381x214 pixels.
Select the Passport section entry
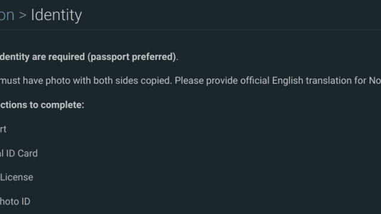[3, 129]
